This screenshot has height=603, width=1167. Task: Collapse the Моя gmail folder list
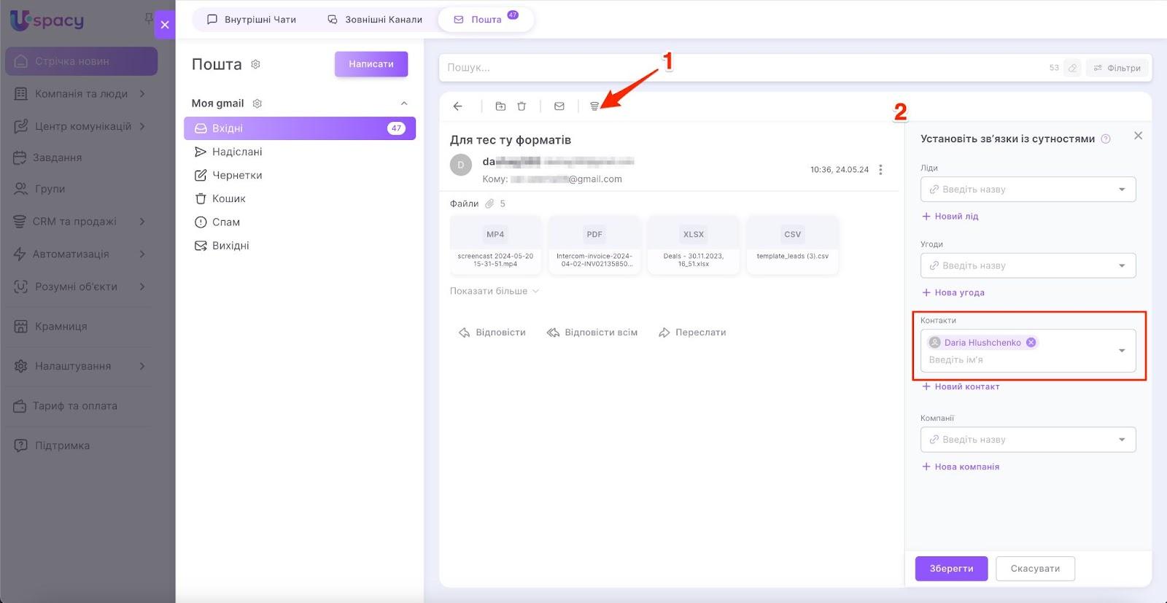coord(404,104)
